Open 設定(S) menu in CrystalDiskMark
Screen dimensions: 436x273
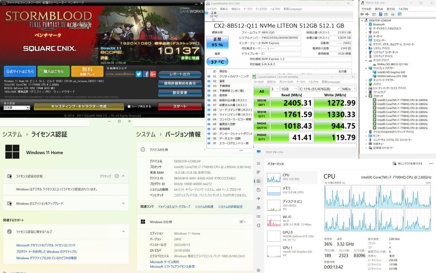click(x=272, y=82)
